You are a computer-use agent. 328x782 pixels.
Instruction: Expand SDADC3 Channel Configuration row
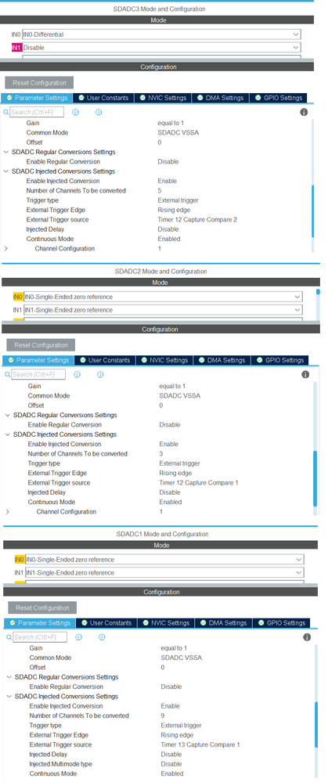6,248
